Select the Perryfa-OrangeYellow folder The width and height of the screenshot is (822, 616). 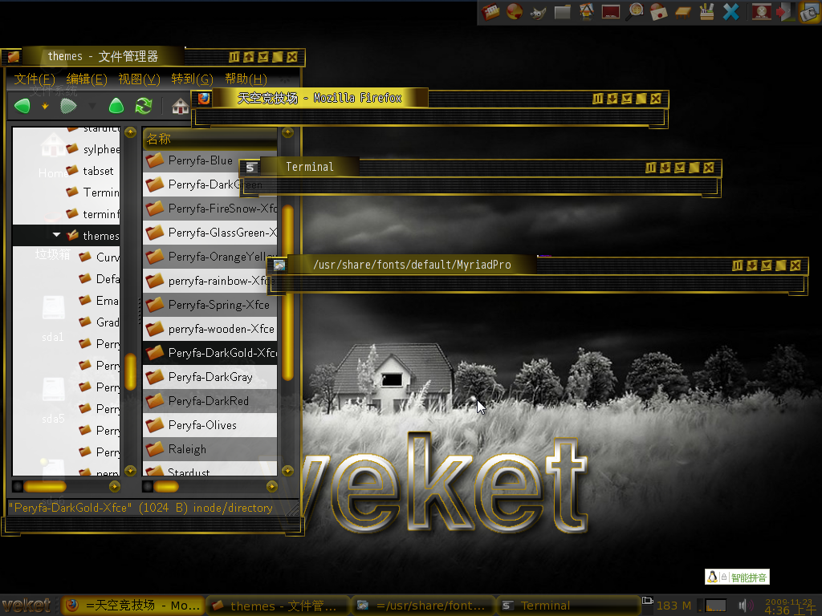(x=210, y=257)
